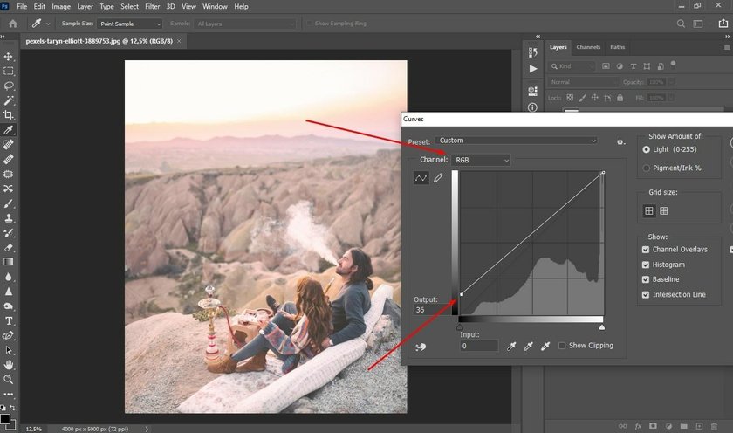Select the Move tool

pyautogui.click(x=9, y=57)
